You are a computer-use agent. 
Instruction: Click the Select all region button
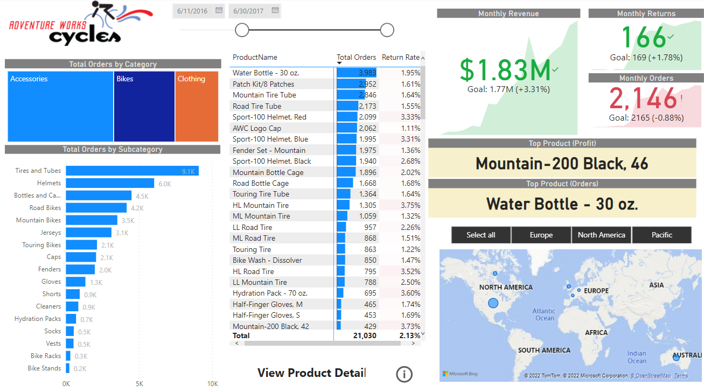pyautogui.click(x=480, y=235)
